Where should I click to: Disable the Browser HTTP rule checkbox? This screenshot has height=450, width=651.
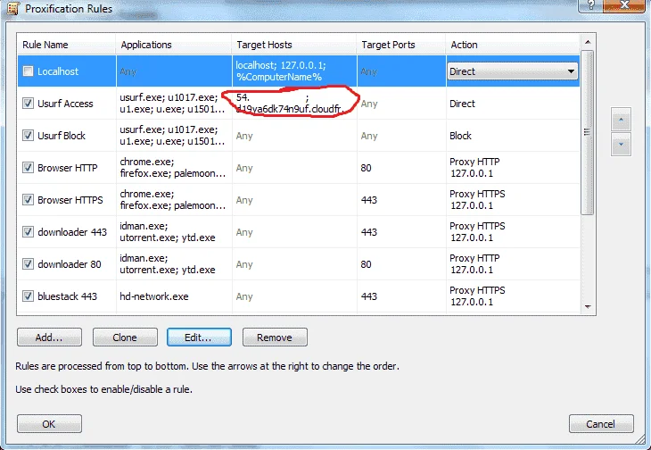28,168
